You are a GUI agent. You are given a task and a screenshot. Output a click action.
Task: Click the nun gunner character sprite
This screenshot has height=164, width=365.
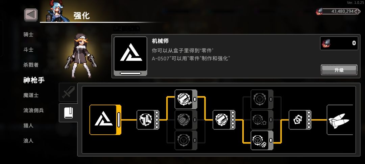tap(80, 55)
